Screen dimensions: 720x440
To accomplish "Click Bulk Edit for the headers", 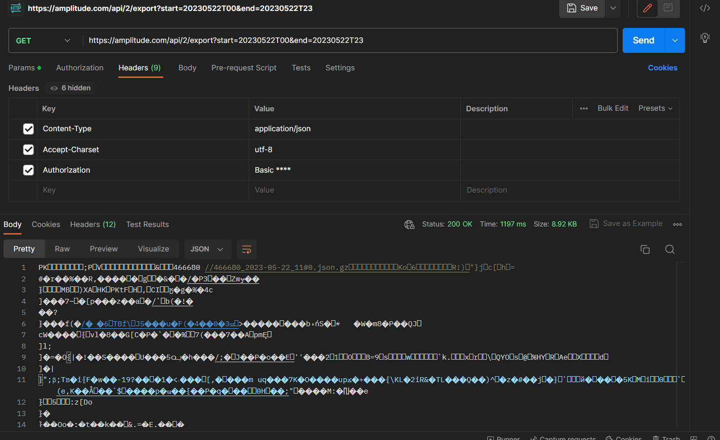I will pos(613,108).
